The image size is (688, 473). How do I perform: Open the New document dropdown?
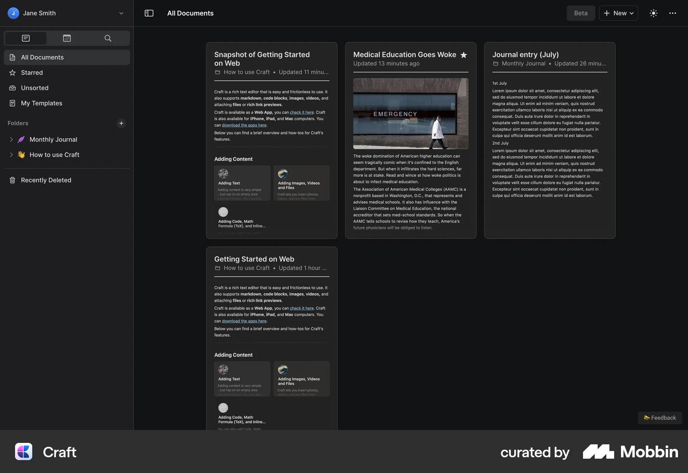click(618, 13)
